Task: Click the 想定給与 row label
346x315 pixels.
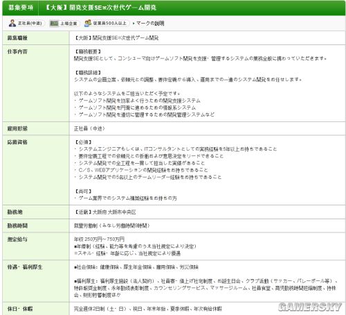Action: 17,239
